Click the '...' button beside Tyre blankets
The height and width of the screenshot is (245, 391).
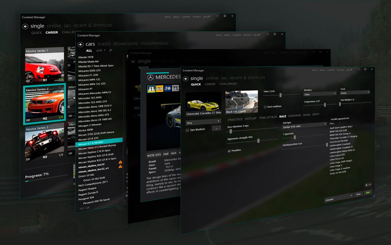pos(216,129)
